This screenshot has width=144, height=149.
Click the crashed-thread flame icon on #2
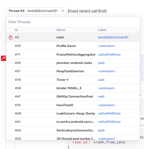(10, 37)
